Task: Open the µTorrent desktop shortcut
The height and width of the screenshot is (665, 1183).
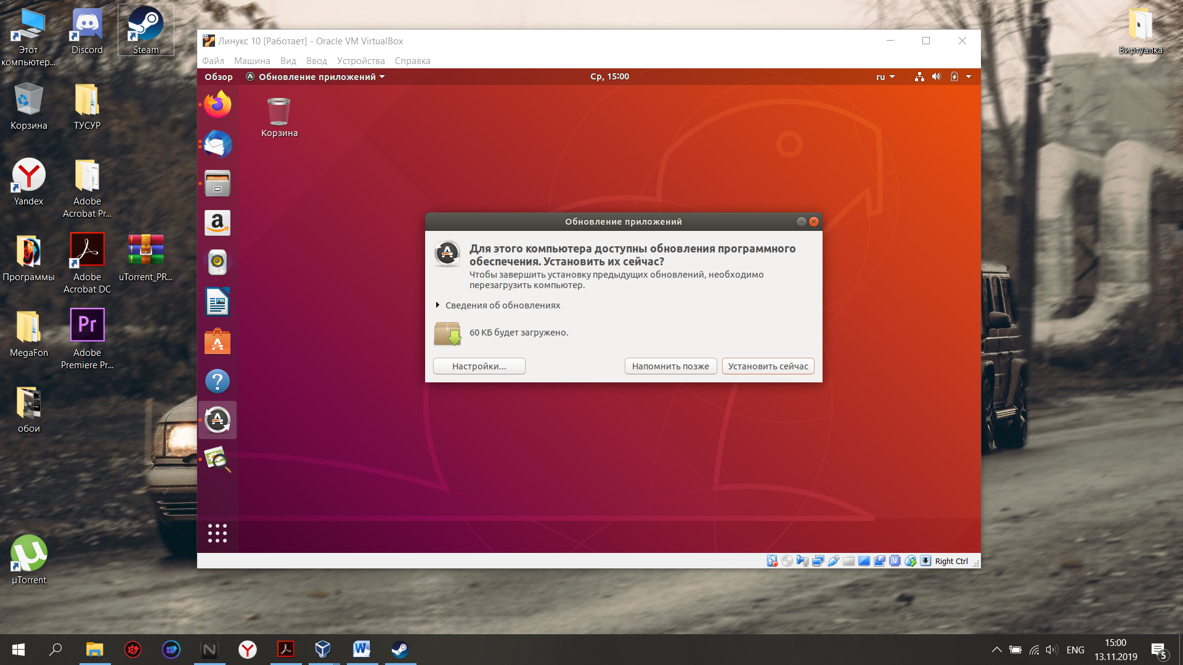Action: tap(29, 560)
